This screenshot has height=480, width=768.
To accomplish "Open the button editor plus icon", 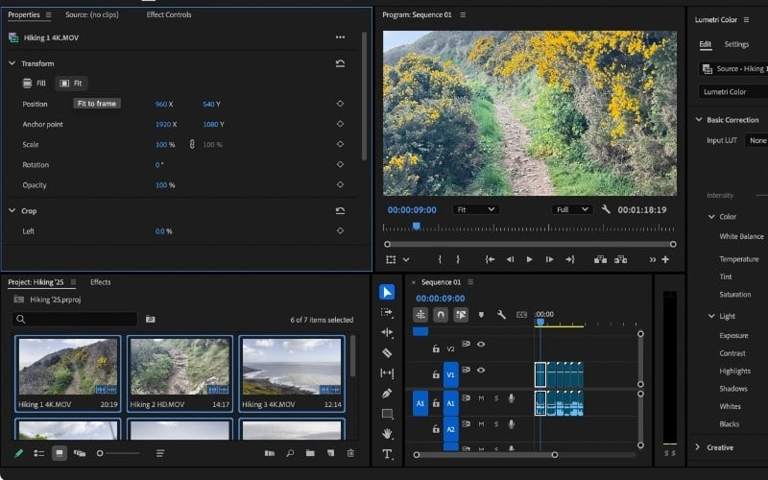I will 665,259.
